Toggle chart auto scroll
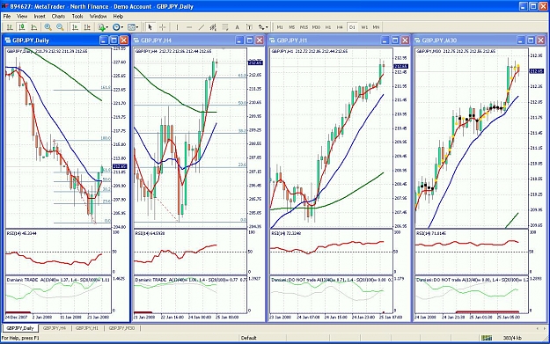The height and width of the screenshot is (344, 550). pos(75,27)
